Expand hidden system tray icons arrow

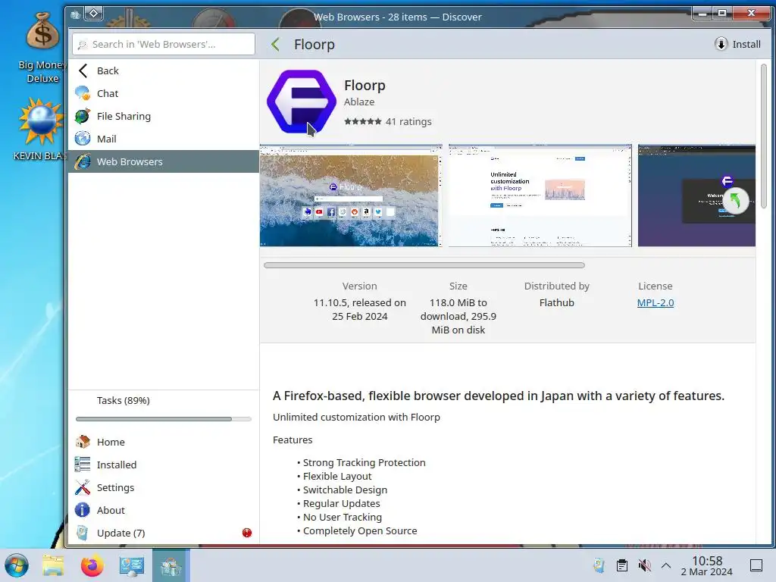(x=666, y=565)
